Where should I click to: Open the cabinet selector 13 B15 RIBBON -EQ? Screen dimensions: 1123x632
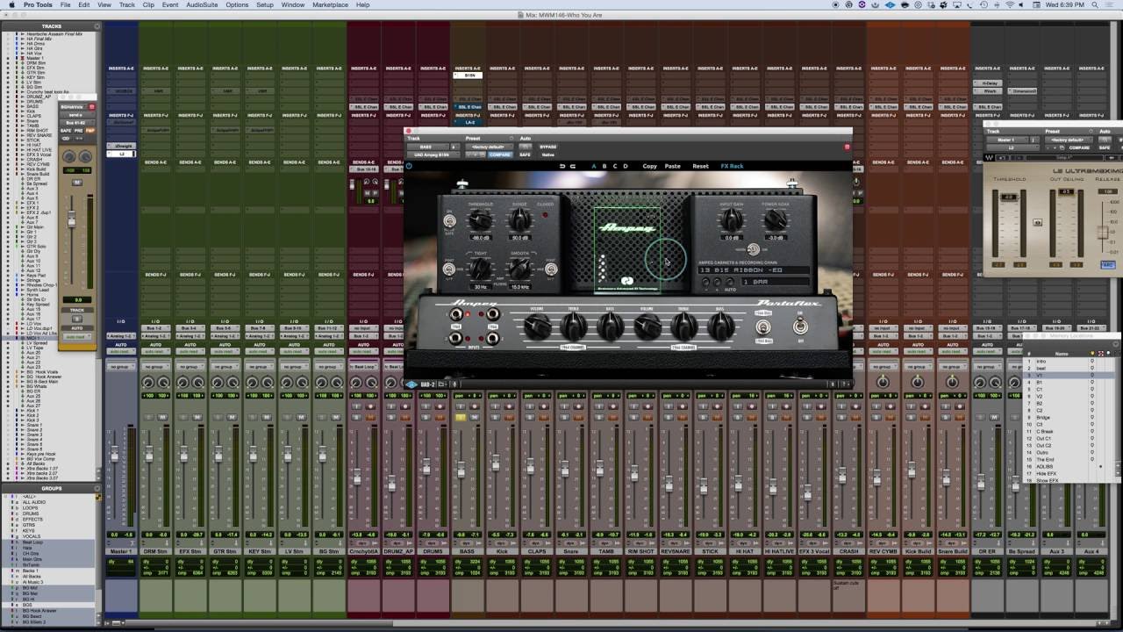(x=754, y=270)
